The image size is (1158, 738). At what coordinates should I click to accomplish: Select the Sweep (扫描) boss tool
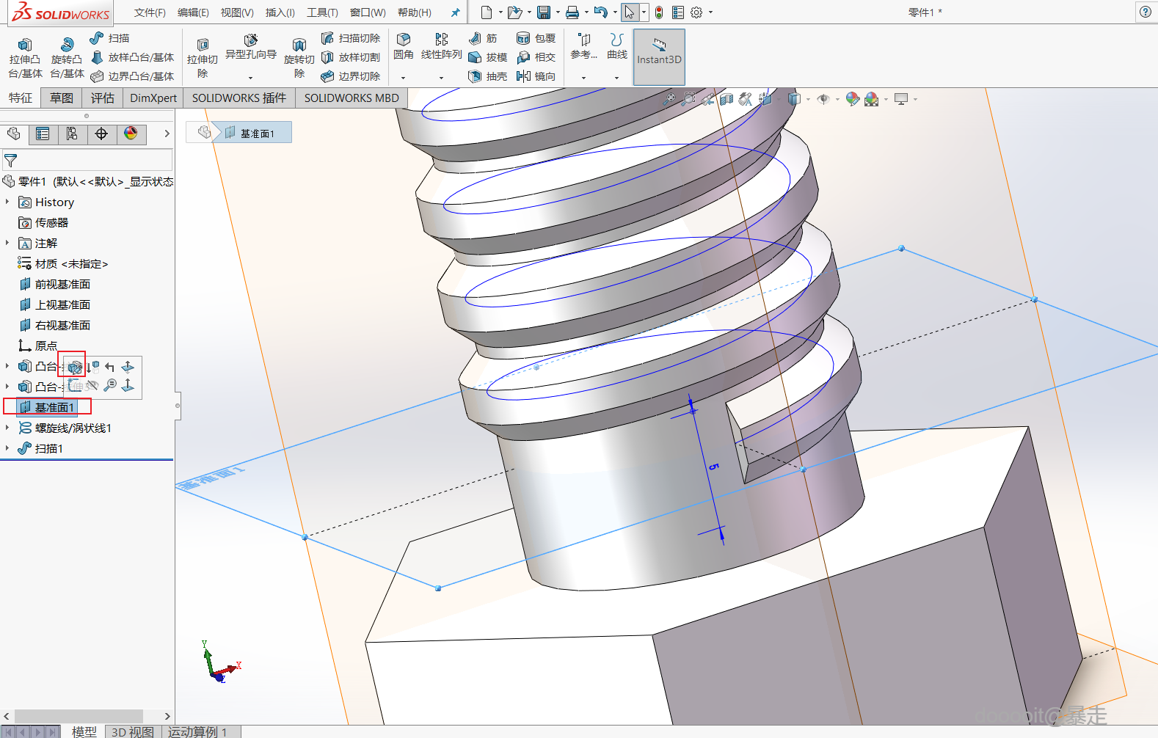pos(109,38)
